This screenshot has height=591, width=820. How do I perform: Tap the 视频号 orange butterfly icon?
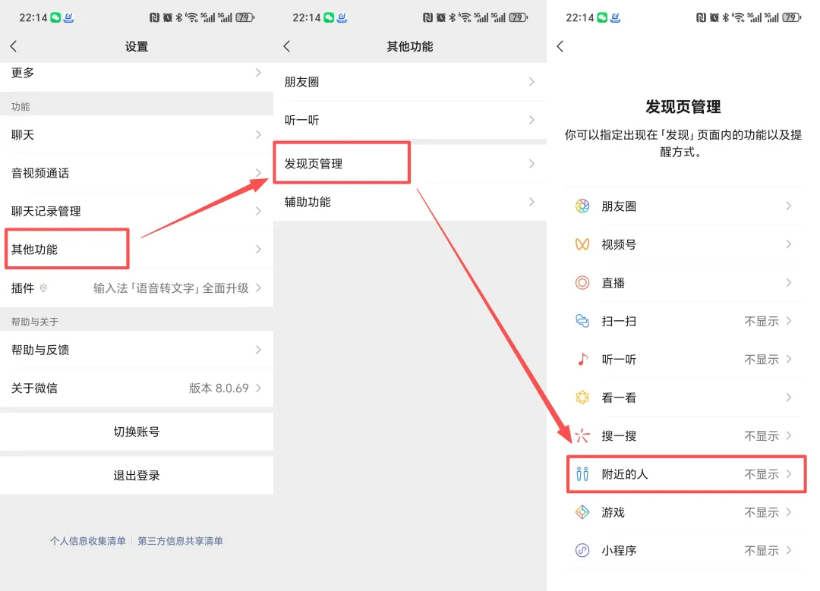click(582, 244)
